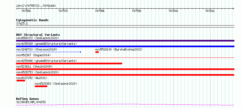This screenshot has height=108, width=242.
Task: Open variant nsv6529383 (Sedlazeck2020) label
Action: click(x=56, y=84)
